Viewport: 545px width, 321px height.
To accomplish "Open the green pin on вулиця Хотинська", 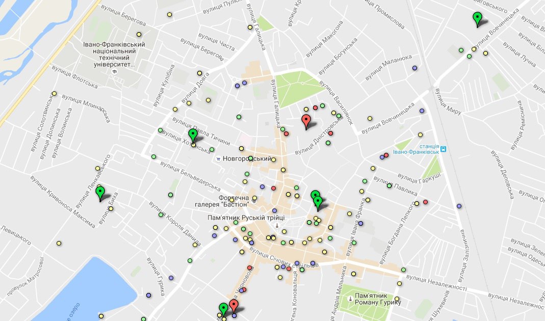I will pyautogui.click(x=193, y=136).
